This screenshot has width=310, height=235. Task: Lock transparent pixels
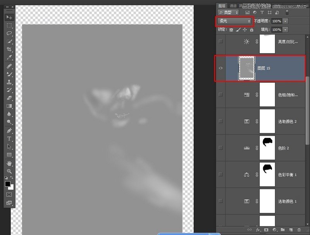[231, 30]
